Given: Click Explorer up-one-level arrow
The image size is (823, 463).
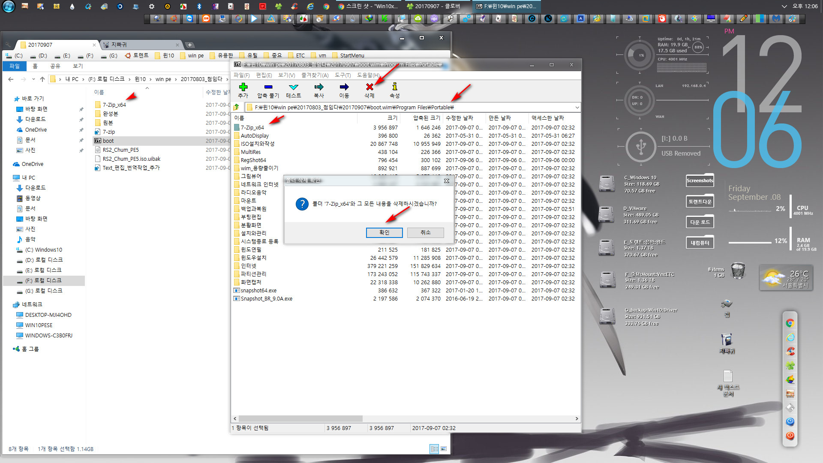Looking at the screenshot, I should [x=42, y=79].
